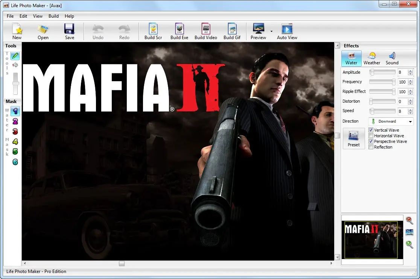The width and height of the screenshot is (420, 279).
Task: Disable the Vertical Wave checkbox
Action: 371,130
